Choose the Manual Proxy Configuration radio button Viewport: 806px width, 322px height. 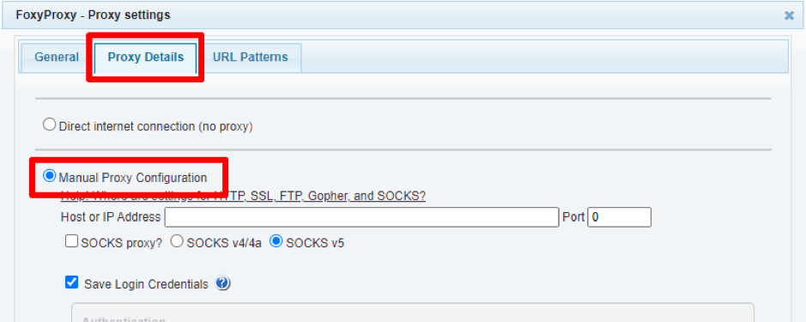[x=49, y=176]
